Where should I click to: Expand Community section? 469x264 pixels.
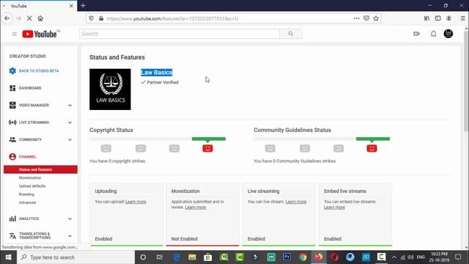point(70,140)
